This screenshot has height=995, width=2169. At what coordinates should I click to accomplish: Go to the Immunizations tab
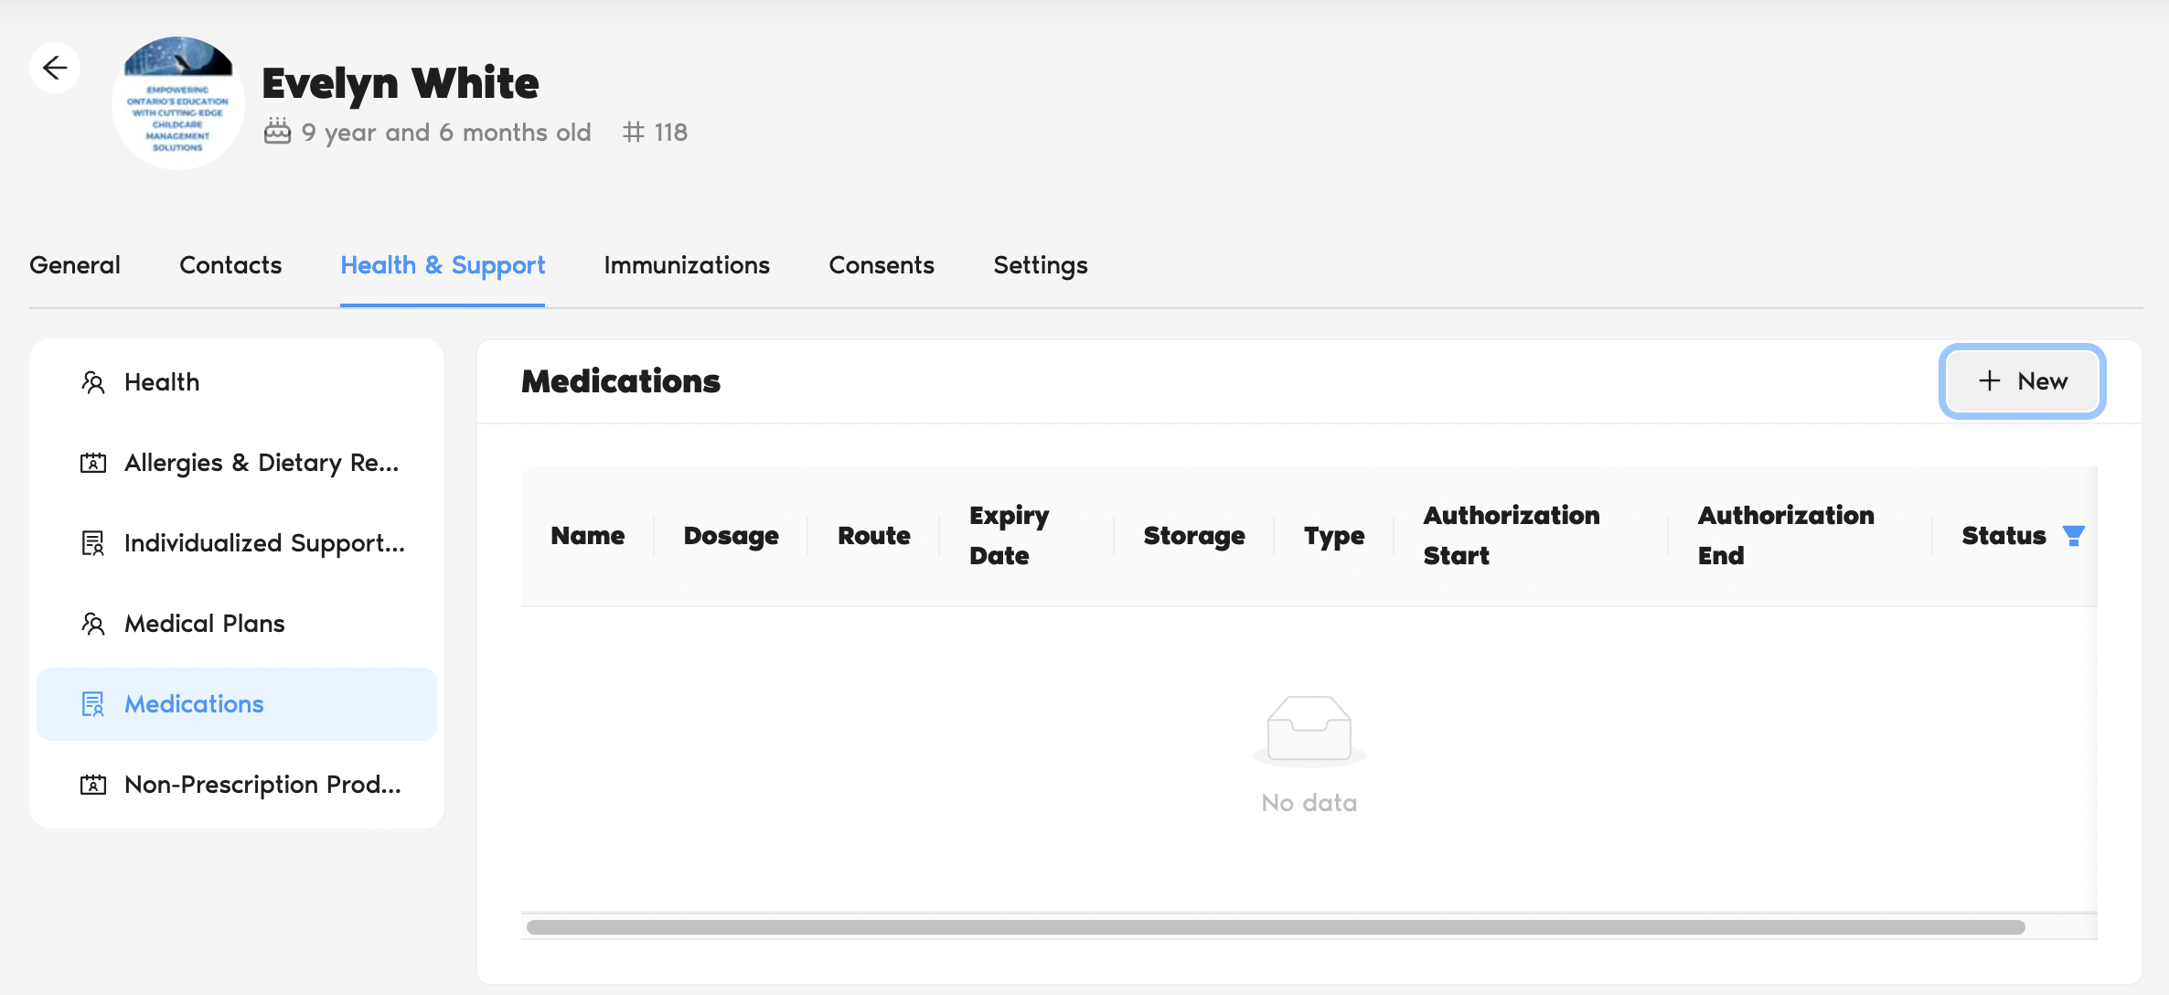687,265
